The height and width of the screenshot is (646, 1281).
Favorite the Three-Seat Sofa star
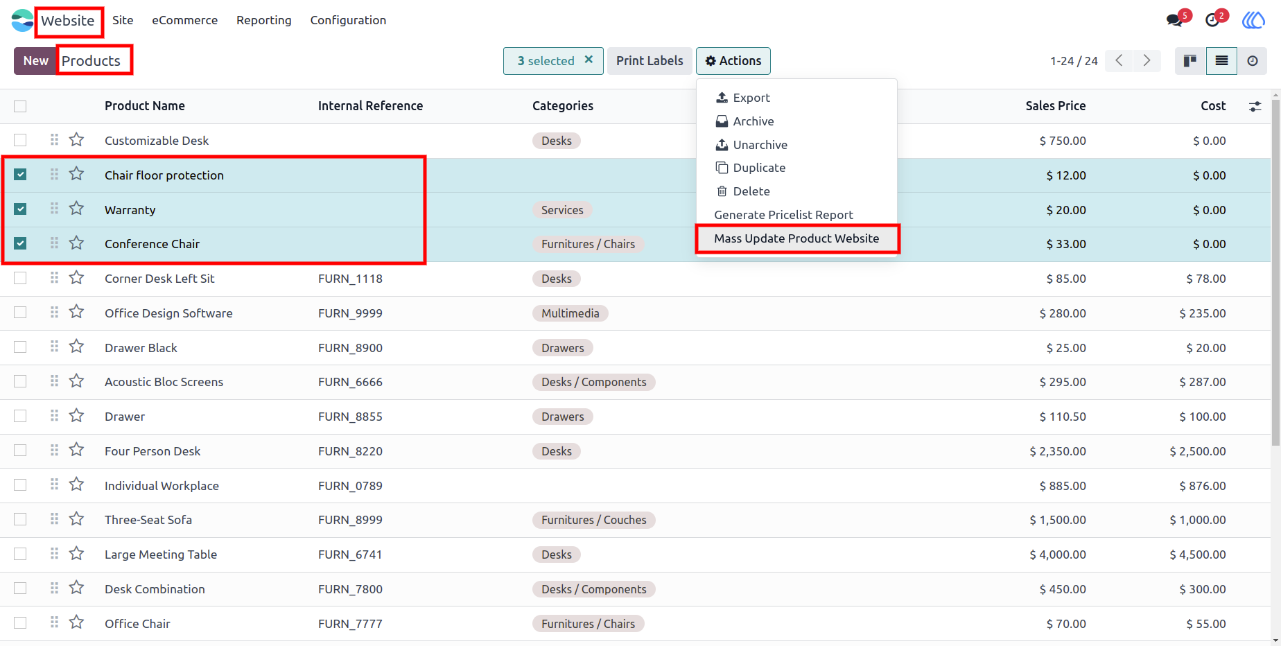click(x=76, y=519)
